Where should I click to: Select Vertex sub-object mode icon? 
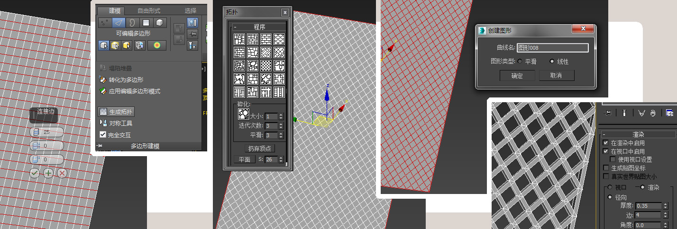click(x=105, y=22)
